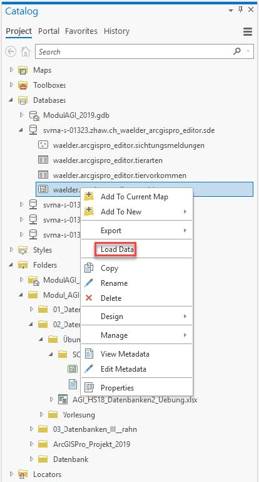This screenshot has height=482, width=259.
Task: Expand the Maps tree node
Action: click(12, 70)
